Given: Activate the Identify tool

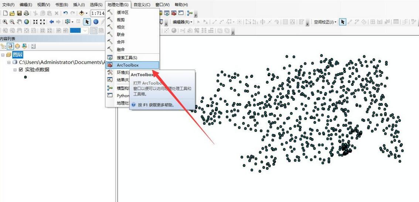Looking at the screenshot, I should click(x=96, y=22).
